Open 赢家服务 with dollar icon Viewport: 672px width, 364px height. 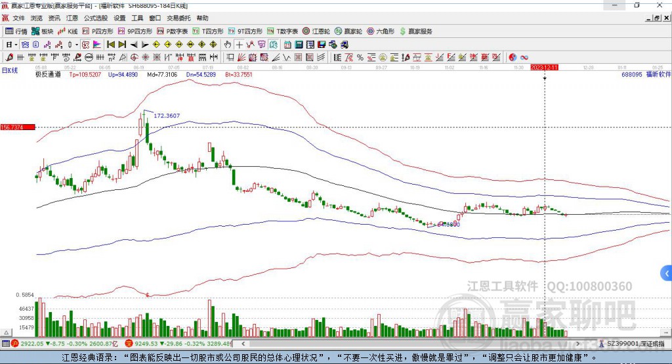(x=415, y=32)
